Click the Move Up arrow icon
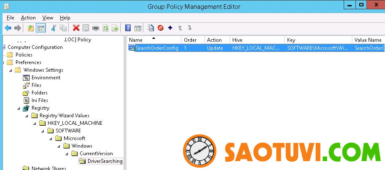385x170 pixels. tap(180, 28)
